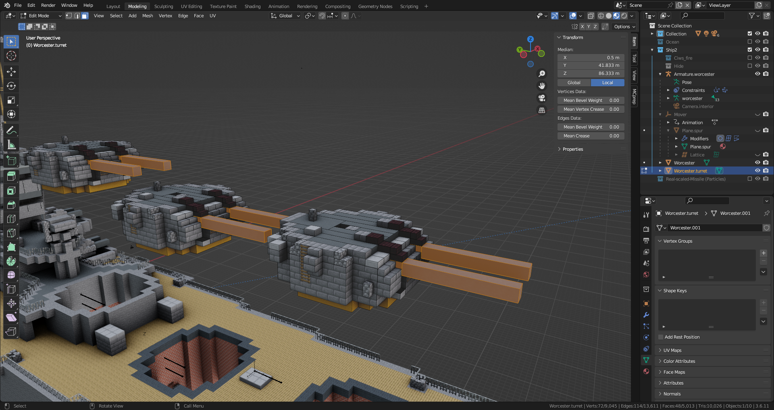Viewport: 774px width, 410px height.
Task: Switch transform to Global button
Action: 574,83
